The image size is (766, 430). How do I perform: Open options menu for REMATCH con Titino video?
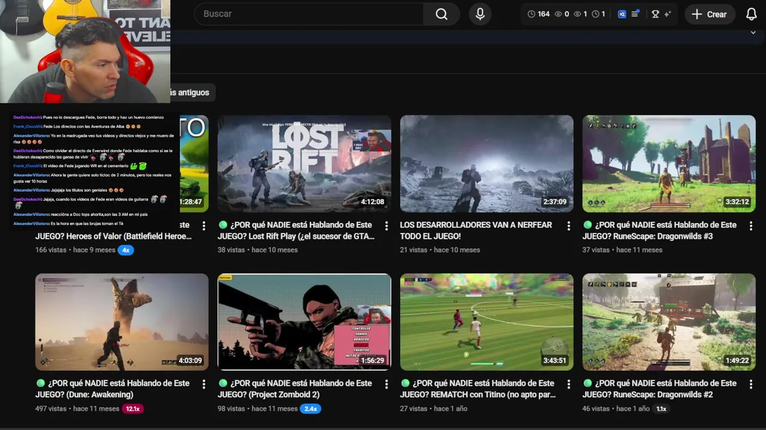pyautogui.click(x=569, y=384)
